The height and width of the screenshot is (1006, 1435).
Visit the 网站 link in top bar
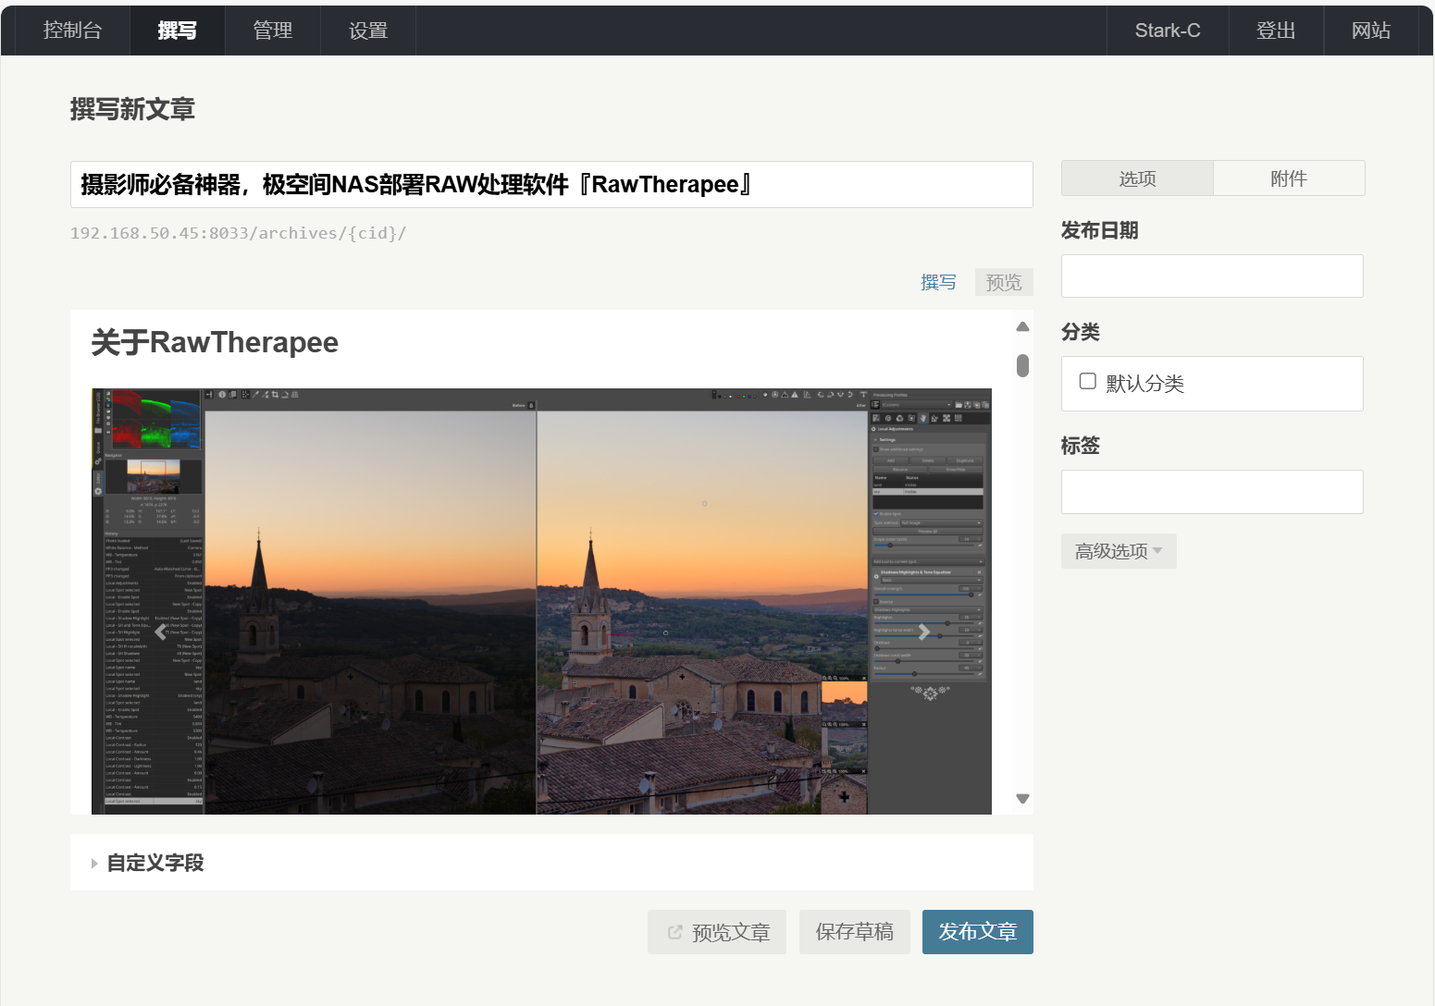coord(1371,31)
